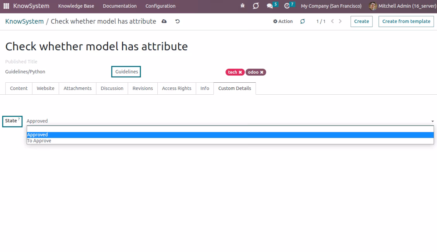Save record with cloud upload icon
The width and height of the screenshot is (437, 252).
coord(164,21)
